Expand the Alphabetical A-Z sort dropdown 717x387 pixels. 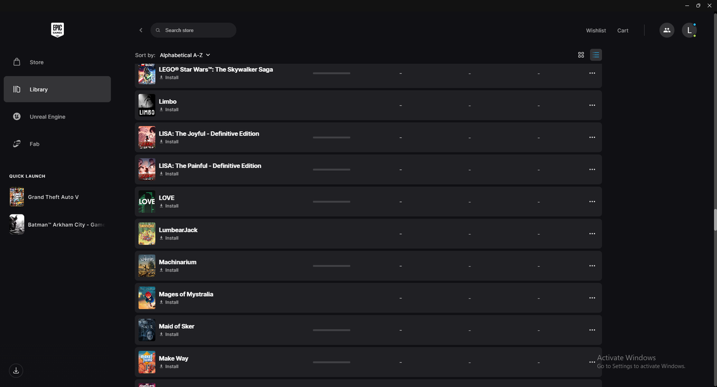pyautogui.click(x=185, y=55)
